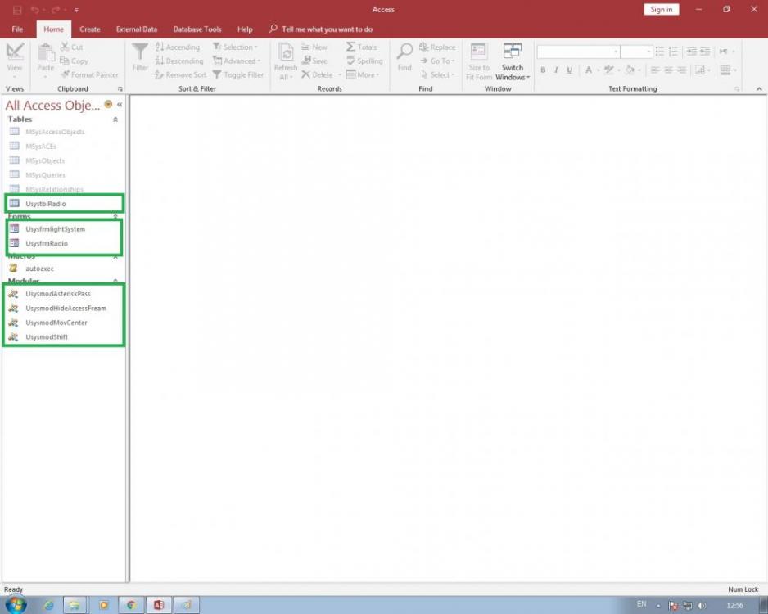Open the File tab
The image size is (768, 614).
click(x=17, y=29)
